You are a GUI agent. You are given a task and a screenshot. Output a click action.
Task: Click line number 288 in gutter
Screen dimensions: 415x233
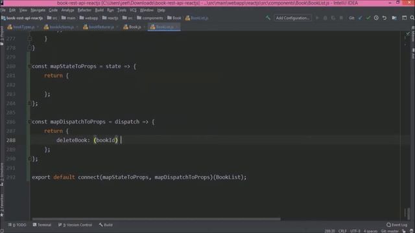point(11,140)
